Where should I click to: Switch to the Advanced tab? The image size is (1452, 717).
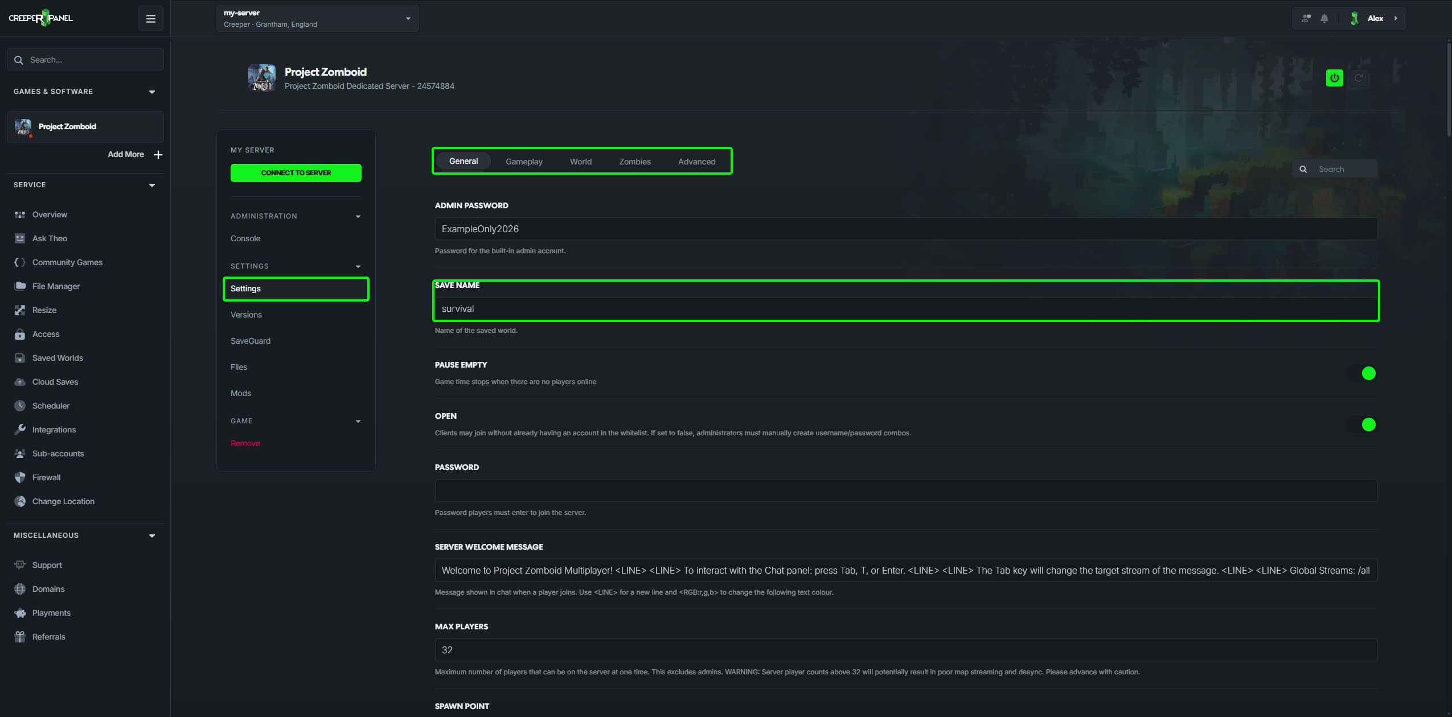[x=696, y=162]
